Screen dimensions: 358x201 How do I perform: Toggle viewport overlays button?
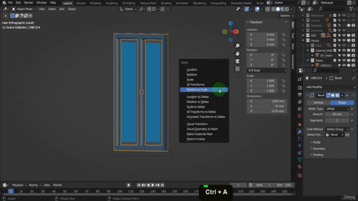tap(257, 9)
